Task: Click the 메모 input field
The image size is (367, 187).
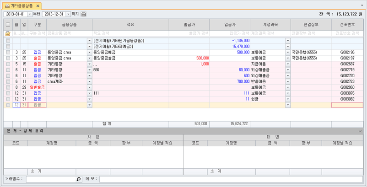Action: (231, 179)
